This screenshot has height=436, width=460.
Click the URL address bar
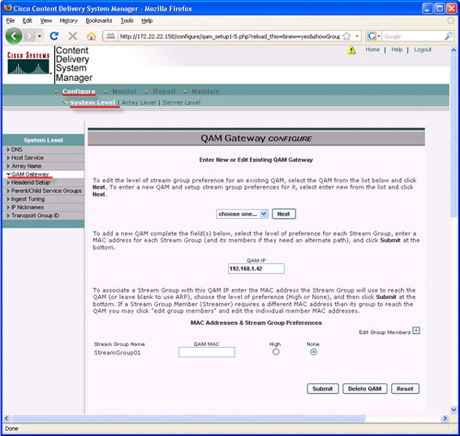tap(230, 36)
